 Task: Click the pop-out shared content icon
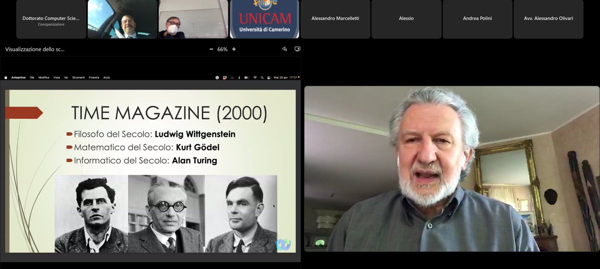click(x=297, y=49)
